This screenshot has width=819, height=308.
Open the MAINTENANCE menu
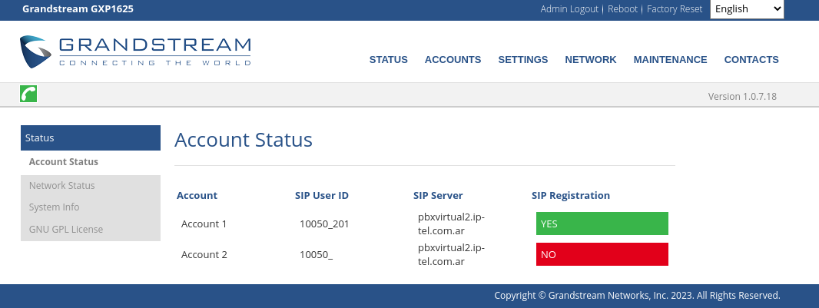[670, 59]
